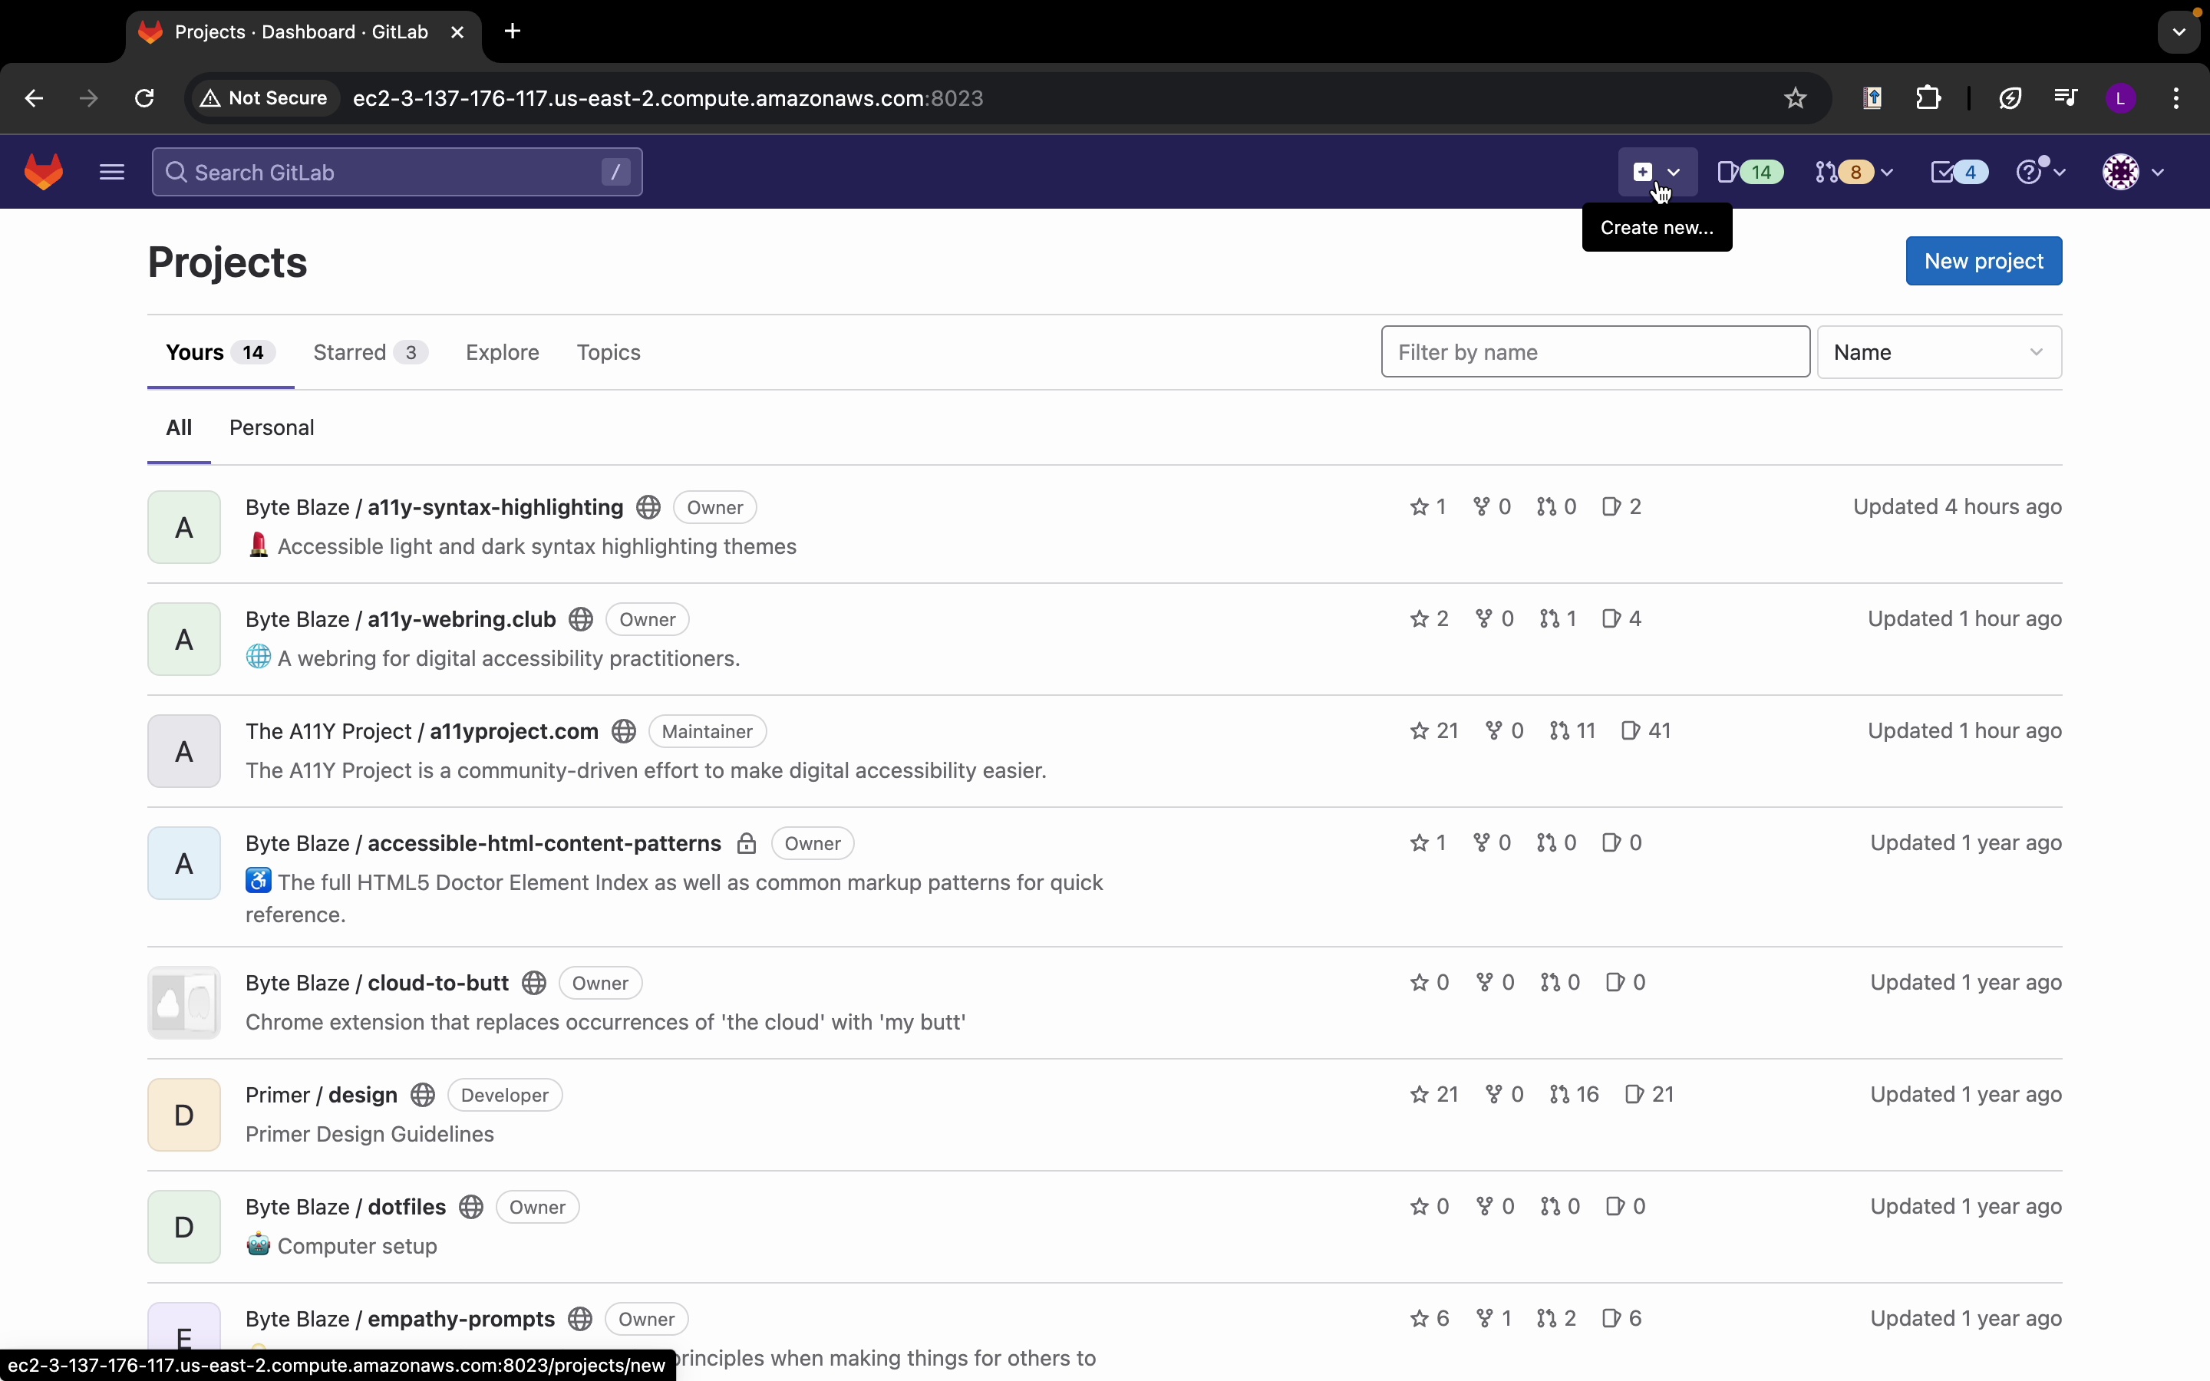Open to-do list icon with 4
The height and width of the screenshot is (1381, 2210).
[1959, 172]
